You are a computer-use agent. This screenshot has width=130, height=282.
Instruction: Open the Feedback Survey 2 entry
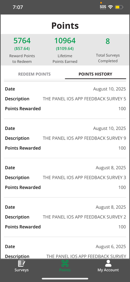click(x=65, y=217)
